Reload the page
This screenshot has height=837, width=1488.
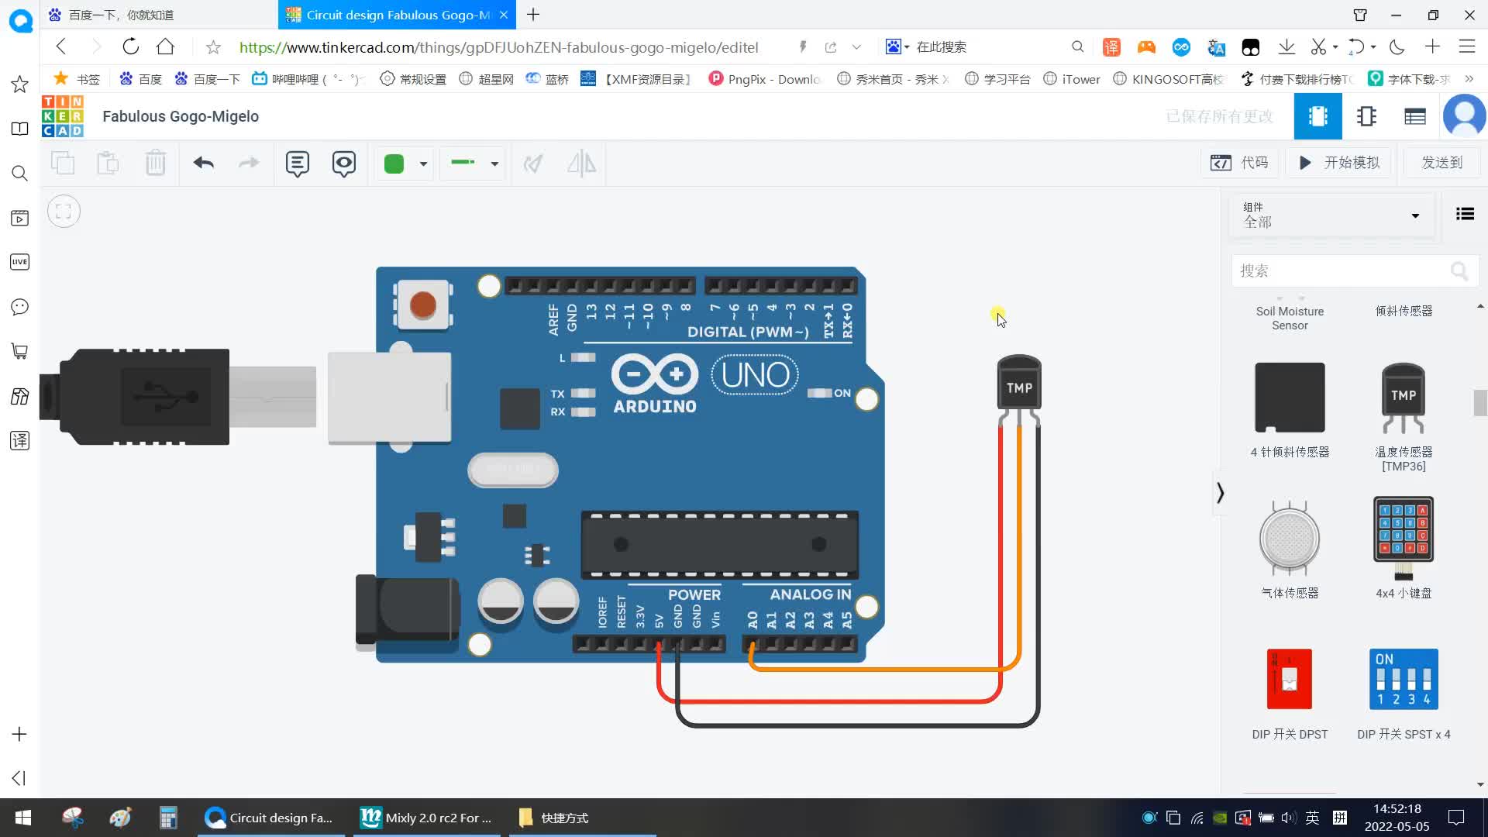tap(130, 47)
